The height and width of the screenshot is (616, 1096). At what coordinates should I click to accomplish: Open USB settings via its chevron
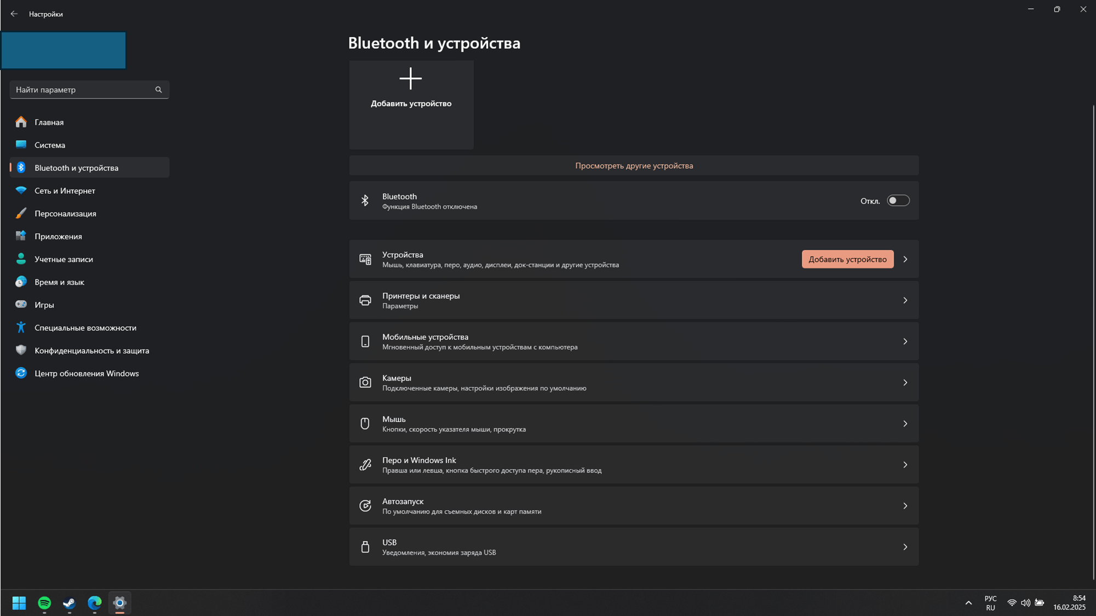[x=905, y=546]
